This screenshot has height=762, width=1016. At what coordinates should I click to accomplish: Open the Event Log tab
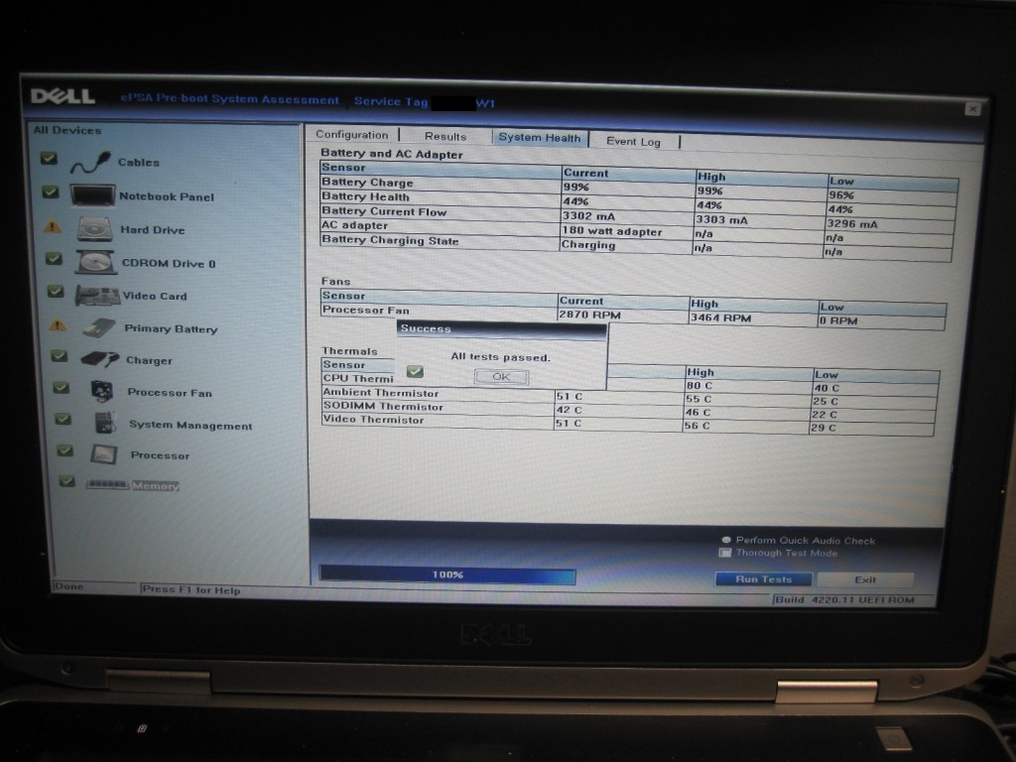pos(633,142)
